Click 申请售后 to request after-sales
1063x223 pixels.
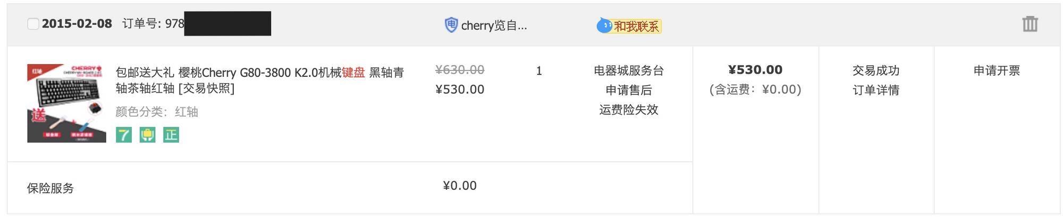pyautogui.click(x=628, y=90)
